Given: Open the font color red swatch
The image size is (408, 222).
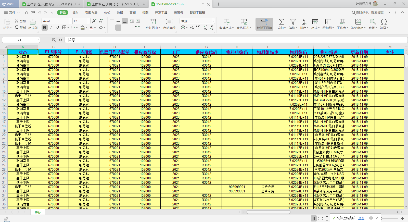Looking at the screenshot, I should 91,28.
